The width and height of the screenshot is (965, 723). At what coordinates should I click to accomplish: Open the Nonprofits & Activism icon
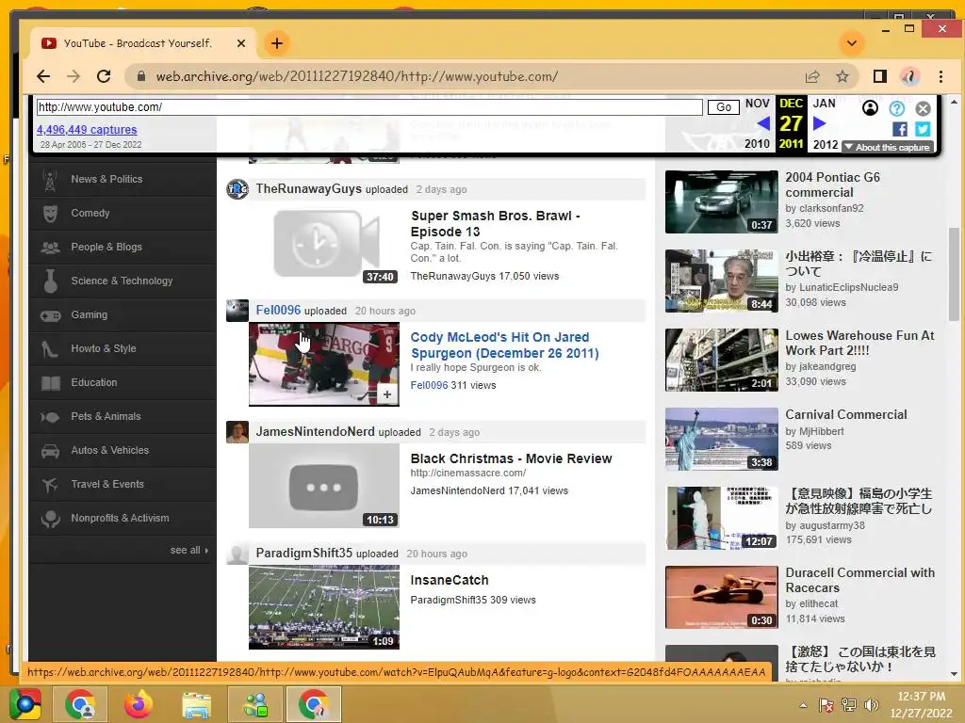[51, 519]
